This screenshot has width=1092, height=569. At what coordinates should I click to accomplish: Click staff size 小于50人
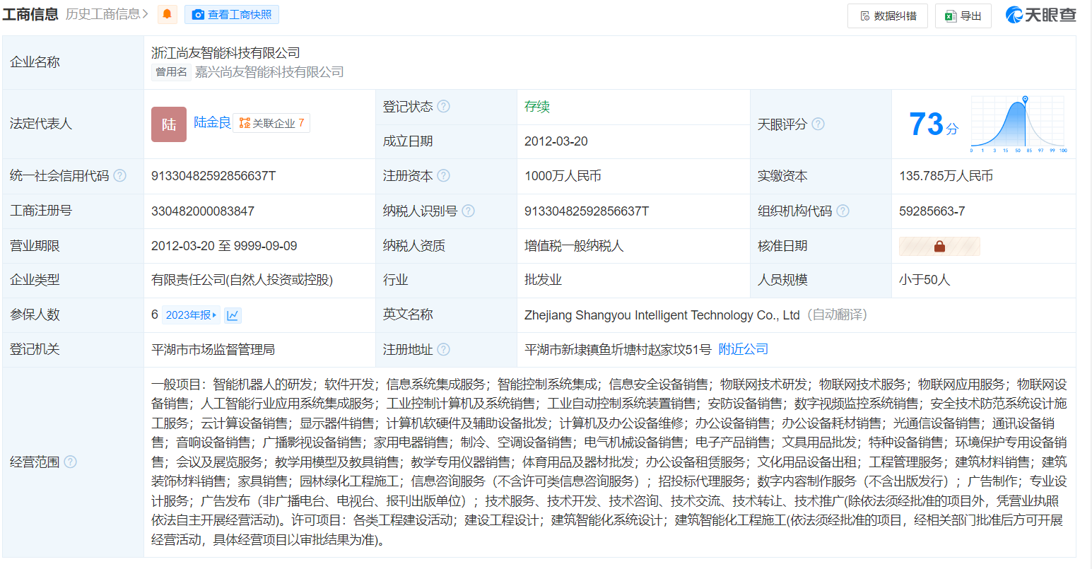pos(924,280)
